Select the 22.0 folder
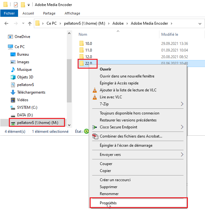 (x=86, y=63)
